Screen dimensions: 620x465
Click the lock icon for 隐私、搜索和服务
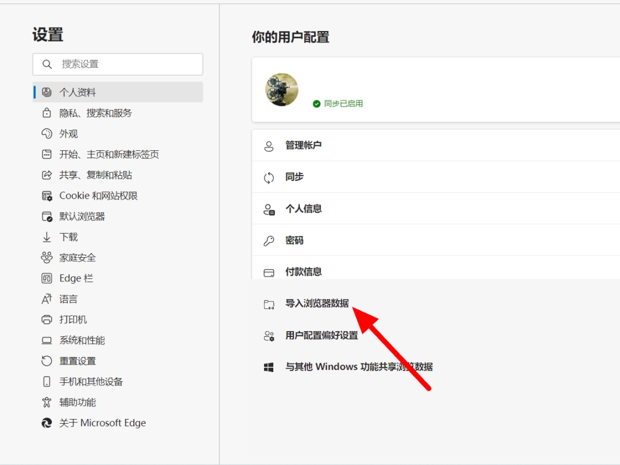[x=46, y=113]
